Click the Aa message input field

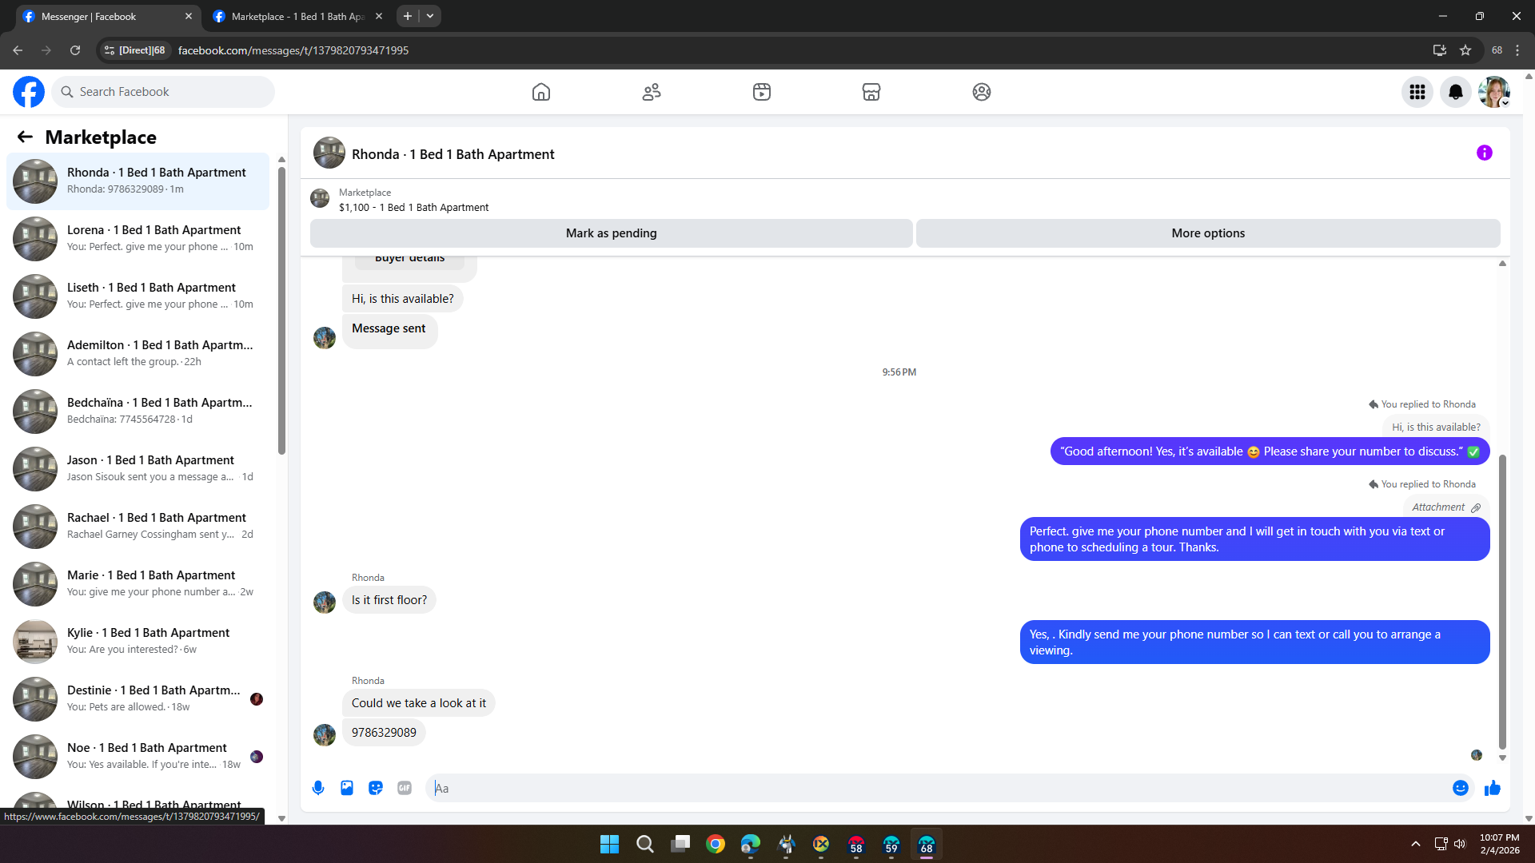pos(935,788)
